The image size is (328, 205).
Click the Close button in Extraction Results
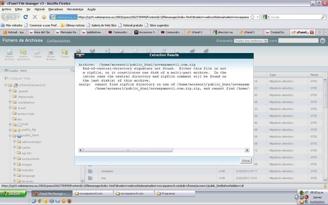click(x=246, y=161)
